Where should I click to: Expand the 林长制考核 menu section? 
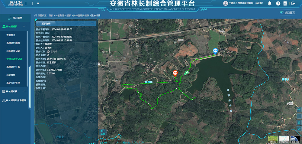(15, 91)
